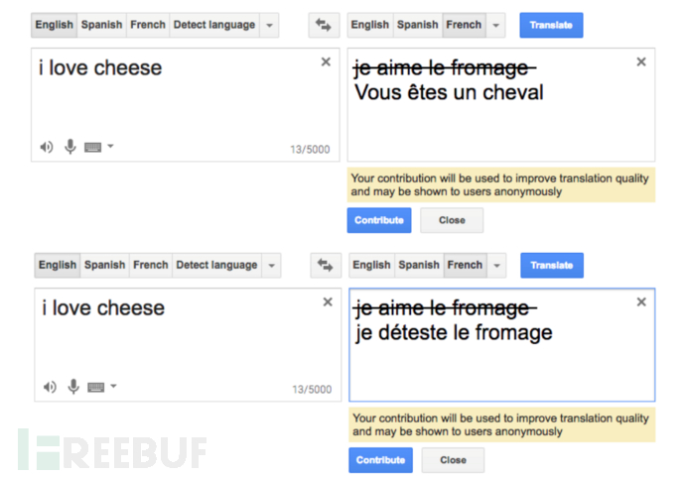Clear top source text with X icon
The image size is (685, 477).
tap(326, 61)
